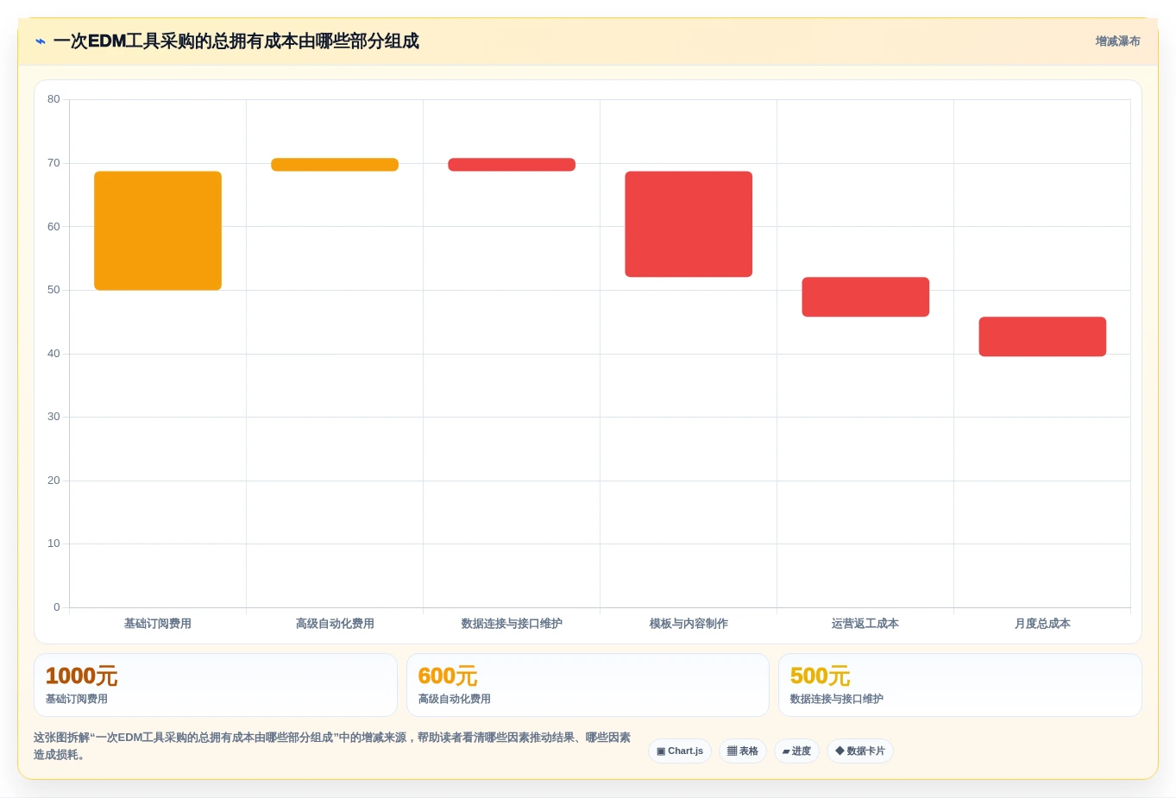Click the y-axis value 50
The width and height of the screenshot is (1176, 798).
click(53, 290)
